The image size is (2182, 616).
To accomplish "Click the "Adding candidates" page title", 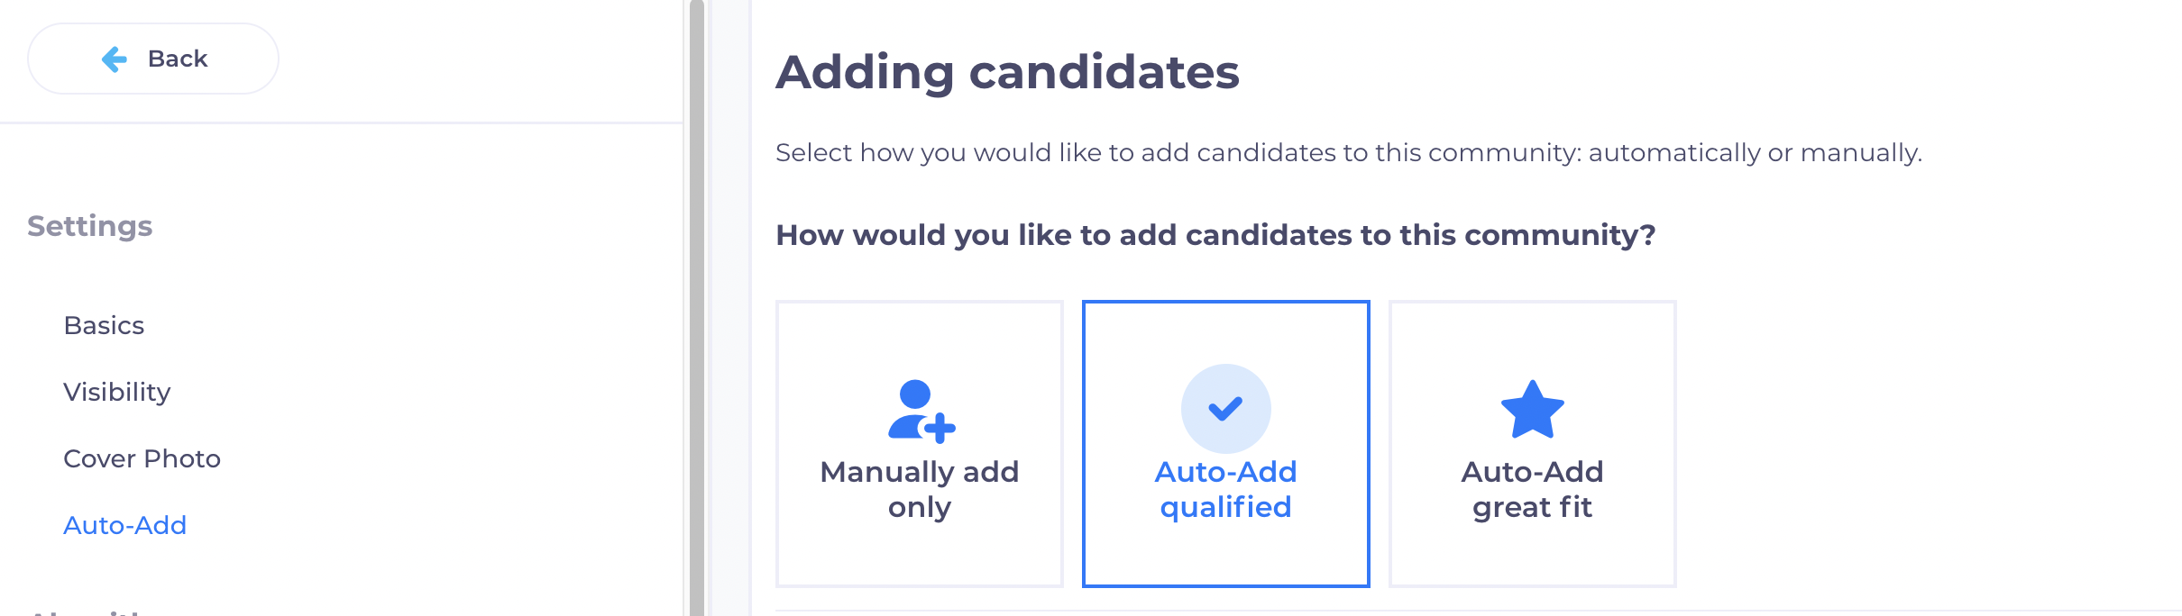I will [x=1007, y=72].
